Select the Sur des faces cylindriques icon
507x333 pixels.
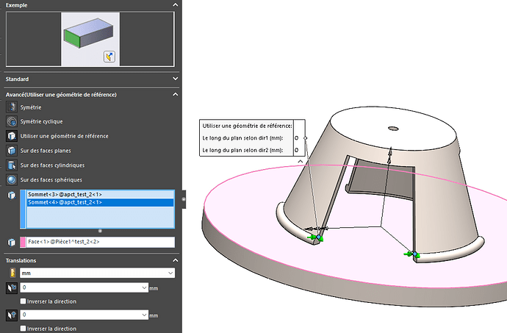tap(12, 165)
